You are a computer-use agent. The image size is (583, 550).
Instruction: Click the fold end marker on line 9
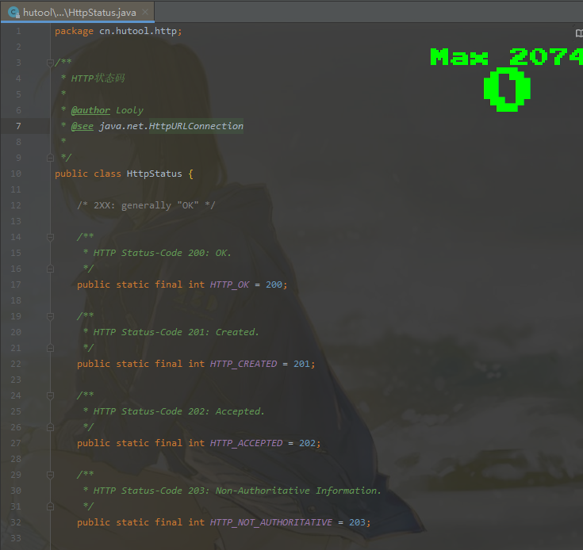coord(50,158)
